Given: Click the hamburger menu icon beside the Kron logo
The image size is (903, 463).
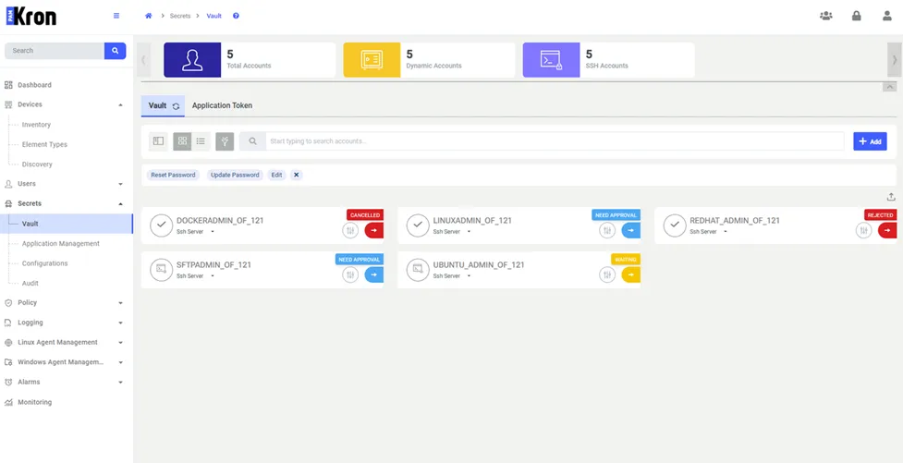Looking at the screenshot, I should click(116, 16).
